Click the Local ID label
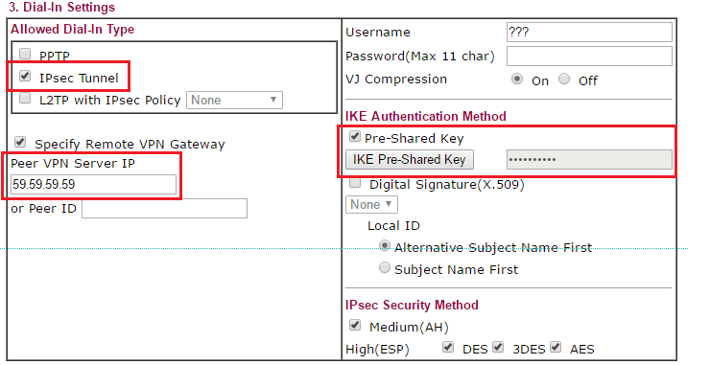The width and height of the screenshot is (710, 365). (393, 226)
